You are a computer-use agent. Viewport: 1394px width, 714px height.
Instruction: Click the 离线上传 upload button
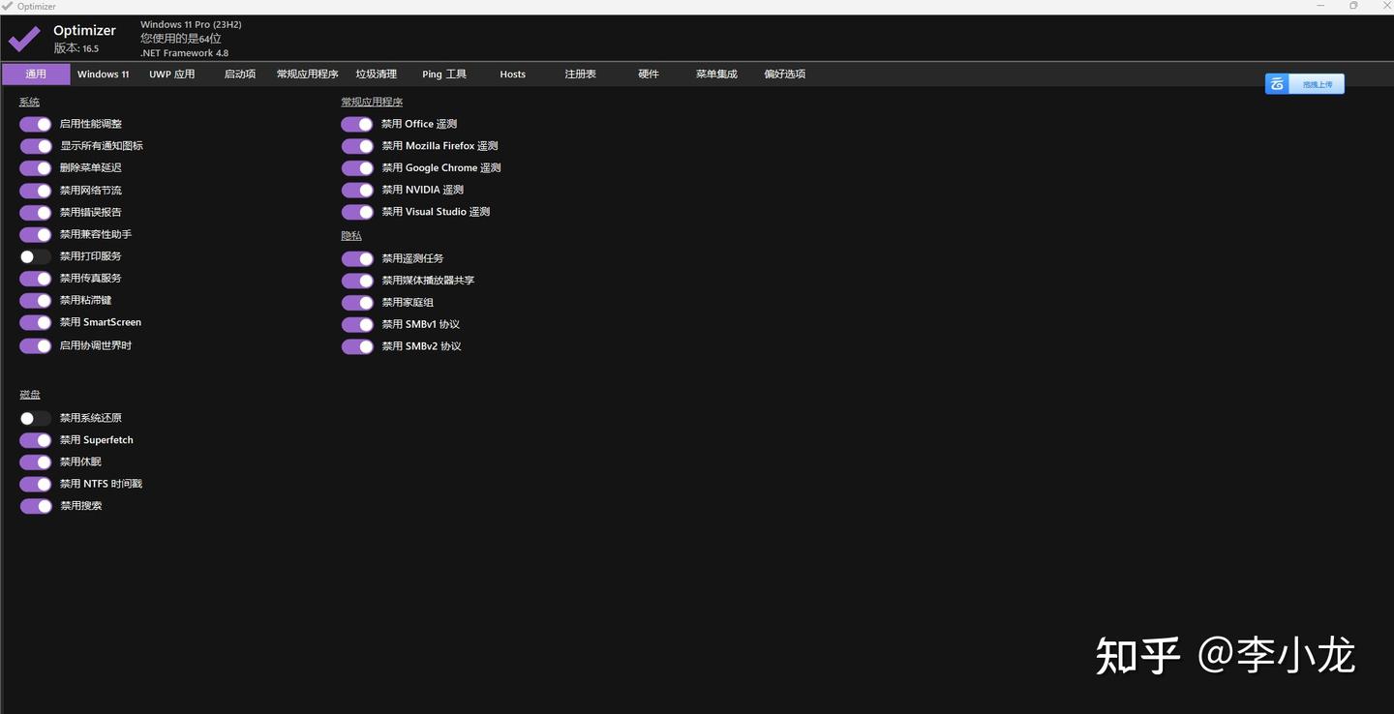[x=1317, y=83]
